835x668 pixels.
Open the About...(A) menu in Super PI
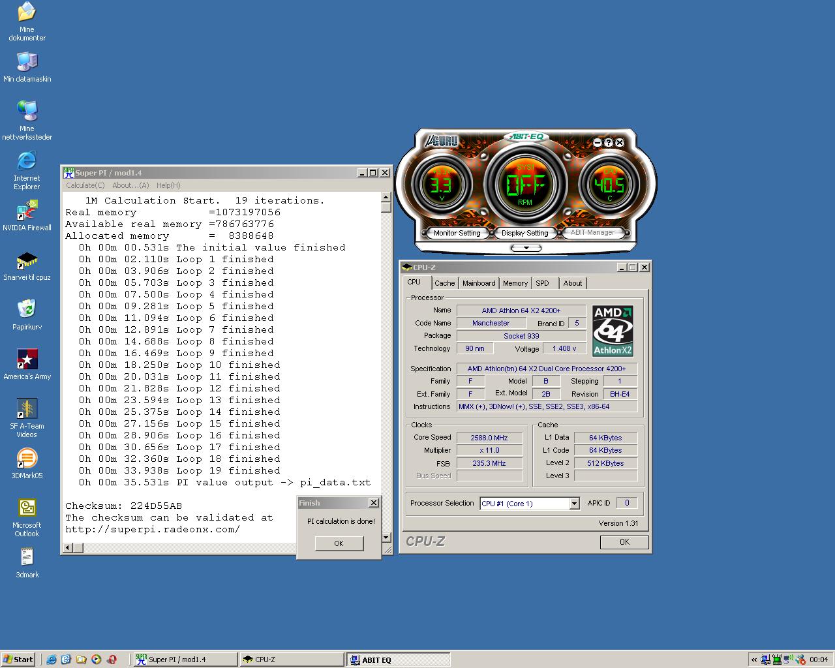pos(130,185)
